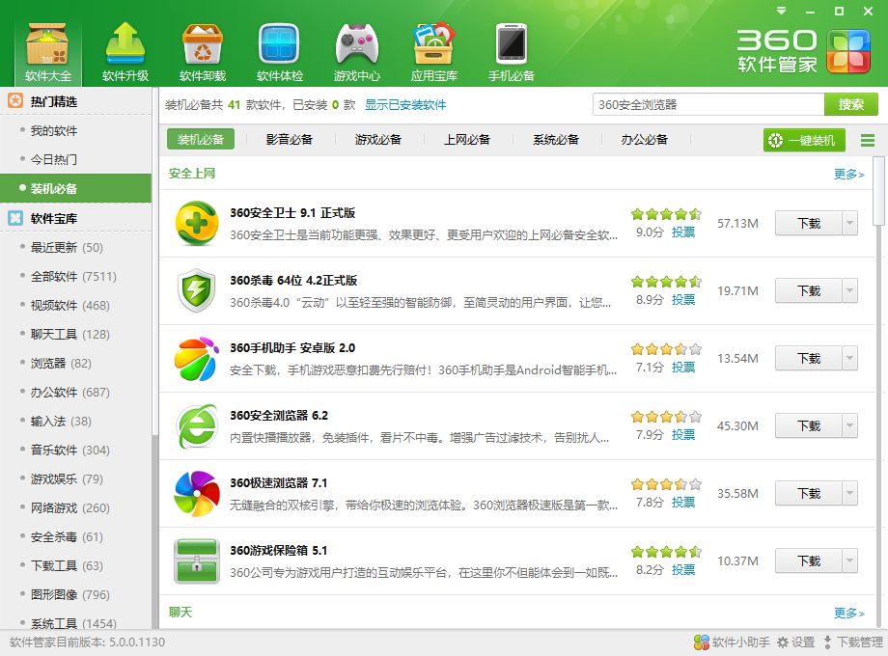The width and height of the screenshot is (888, 656).
Task: Click the main list vertical scrollbar
Action: 879,191
